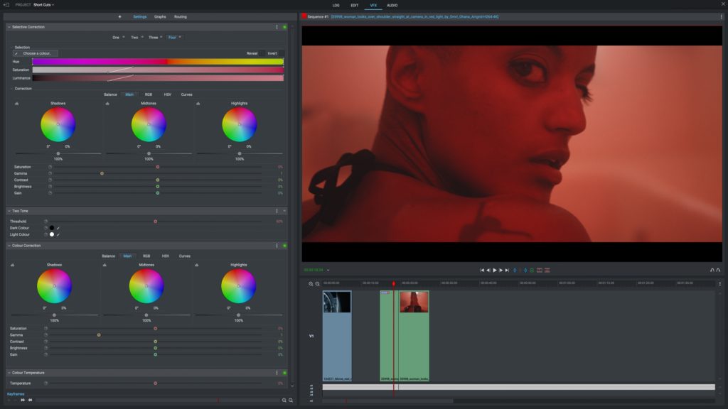Screen dimensions: 728x409
Task: Click the add effect plus icon above Settings
Action: (x=119, y=16)
